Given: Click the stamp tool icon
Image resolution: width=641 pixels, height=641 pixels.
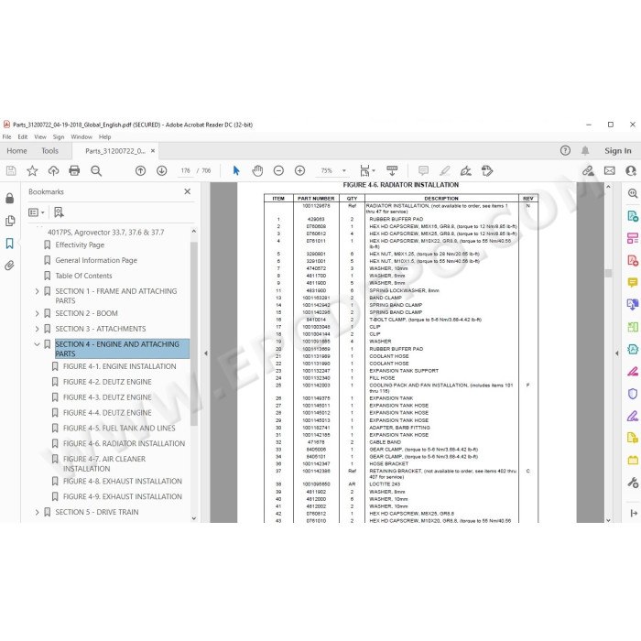Looking at the screenshot, I should tap(487, 171).
